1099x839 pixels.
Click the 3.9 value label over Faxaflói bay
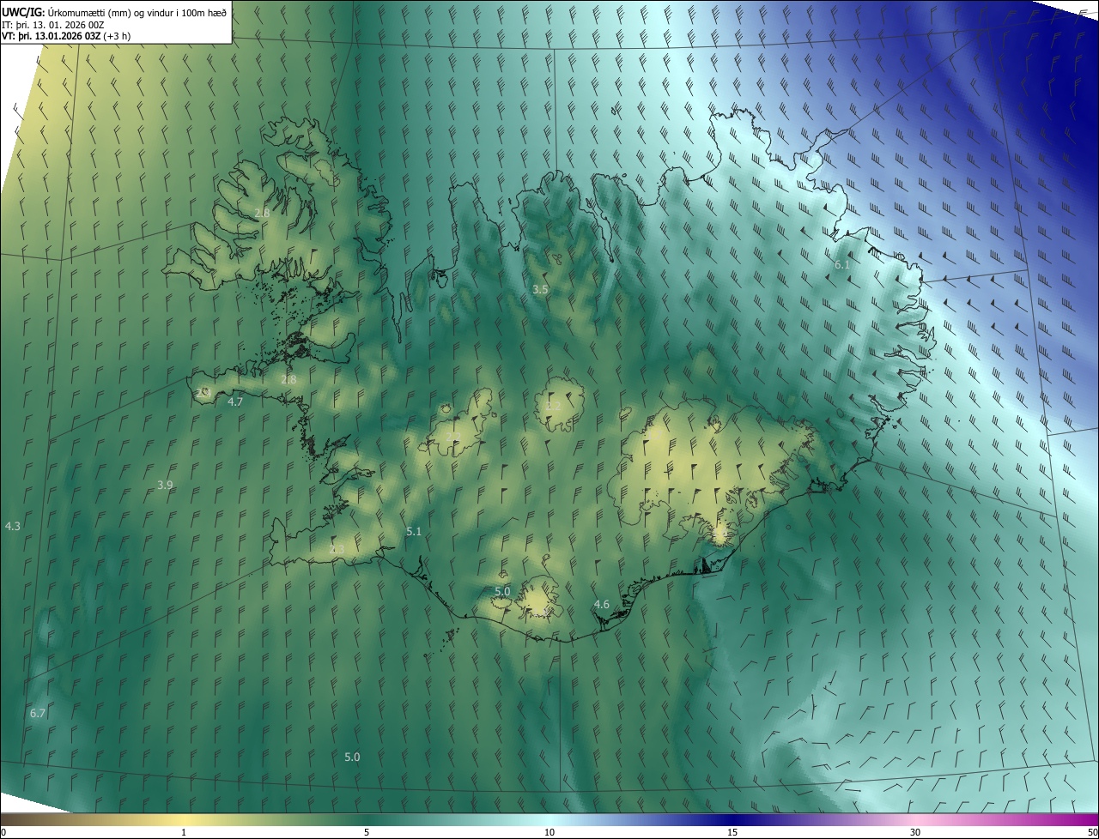click(x=166, y=485)
